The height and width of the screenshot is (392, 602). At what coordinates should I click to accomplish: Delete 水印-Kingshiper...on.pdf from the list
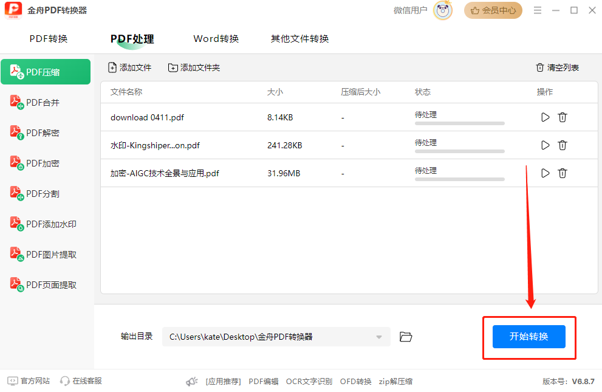[563, 145]
